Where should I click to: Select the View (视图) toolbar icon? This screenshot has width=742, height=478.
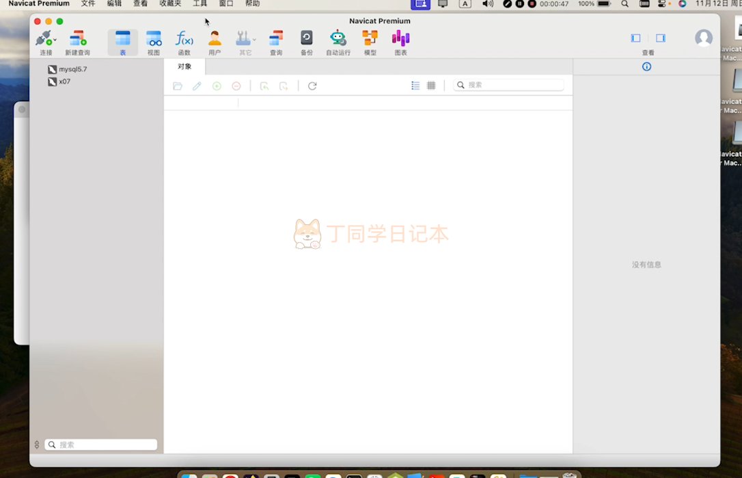154,38
